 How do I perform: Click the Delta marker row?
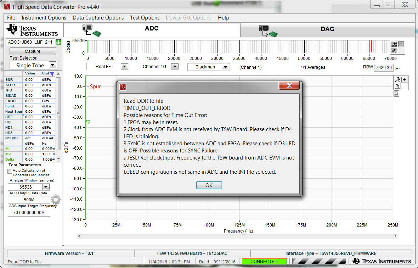tap(30, 160)
